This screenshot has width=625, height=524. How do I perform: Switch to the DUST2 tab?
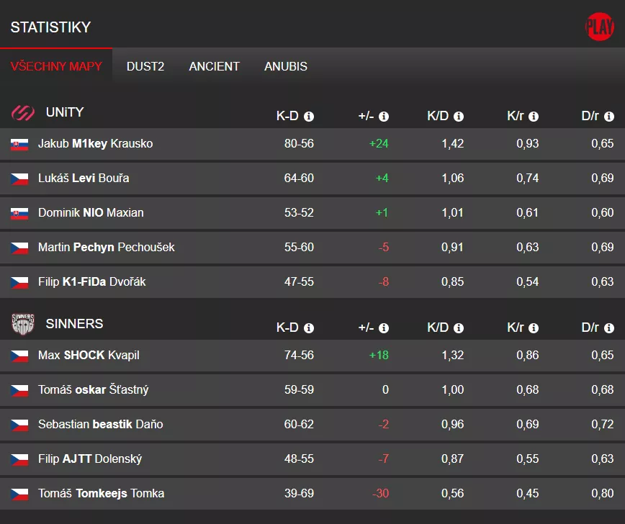pos(145,66)
